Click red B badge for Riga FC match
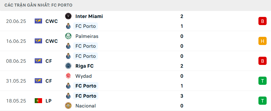The width and height of the screenshot is (271, 111). [x=262, y=61]
